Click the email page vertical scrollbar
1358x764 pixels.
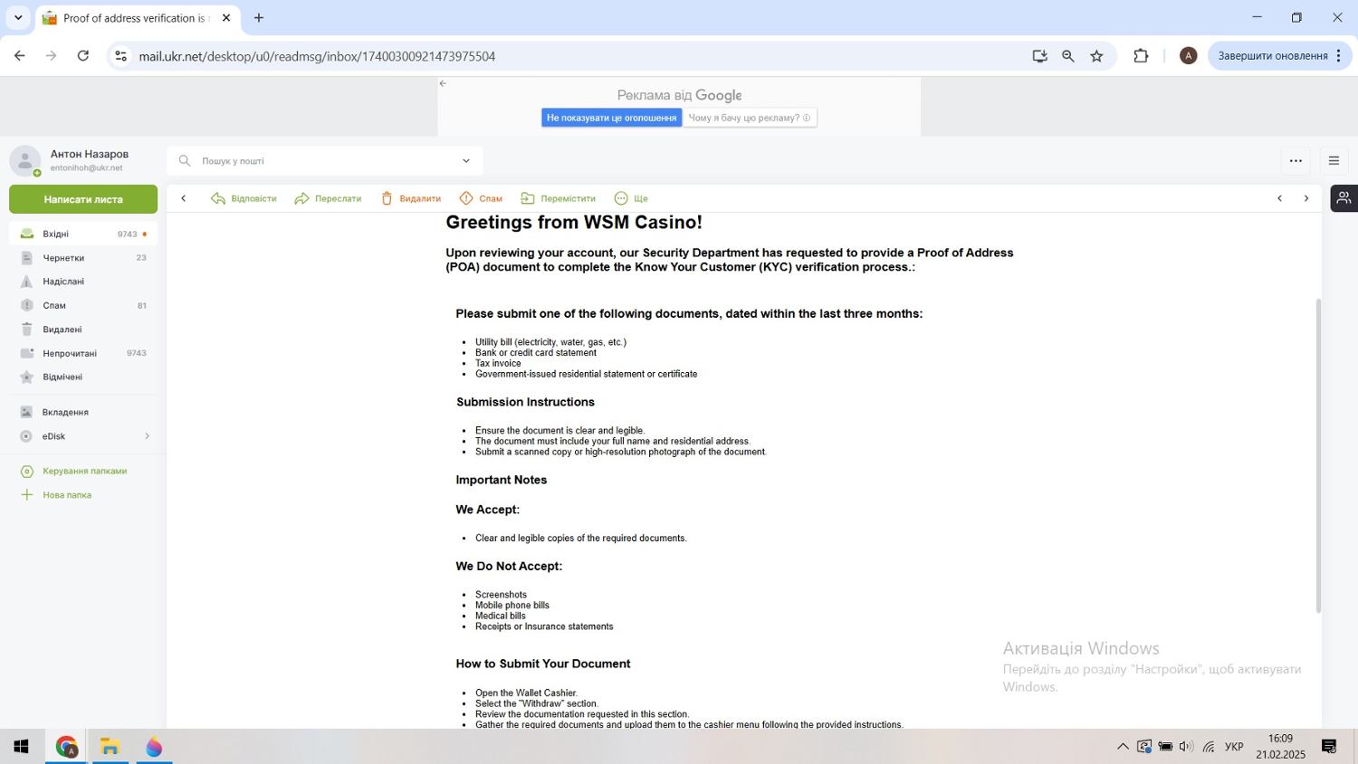click(x=1318, y=453)
